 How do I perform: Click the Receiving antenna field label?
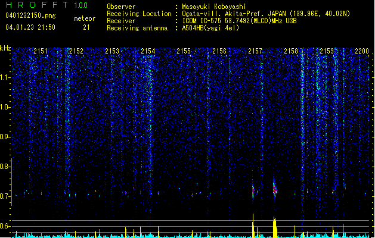tap(137, 28)
